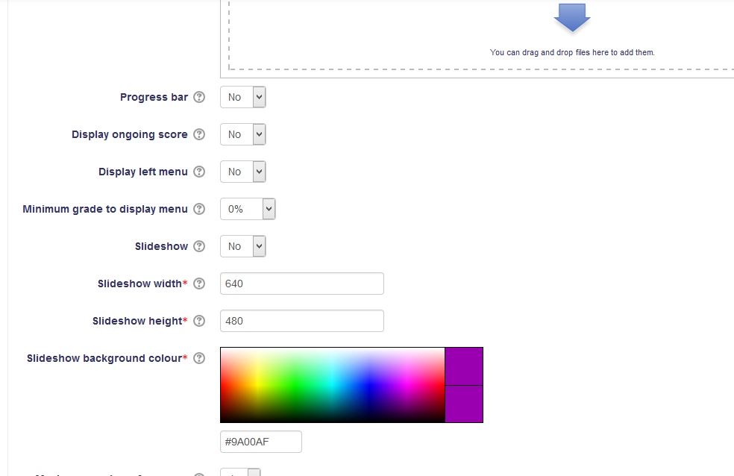Viewport: 734px width, 476px height.
Task: Click the Slideshow height field showing 480
Action: click(302, 321)
